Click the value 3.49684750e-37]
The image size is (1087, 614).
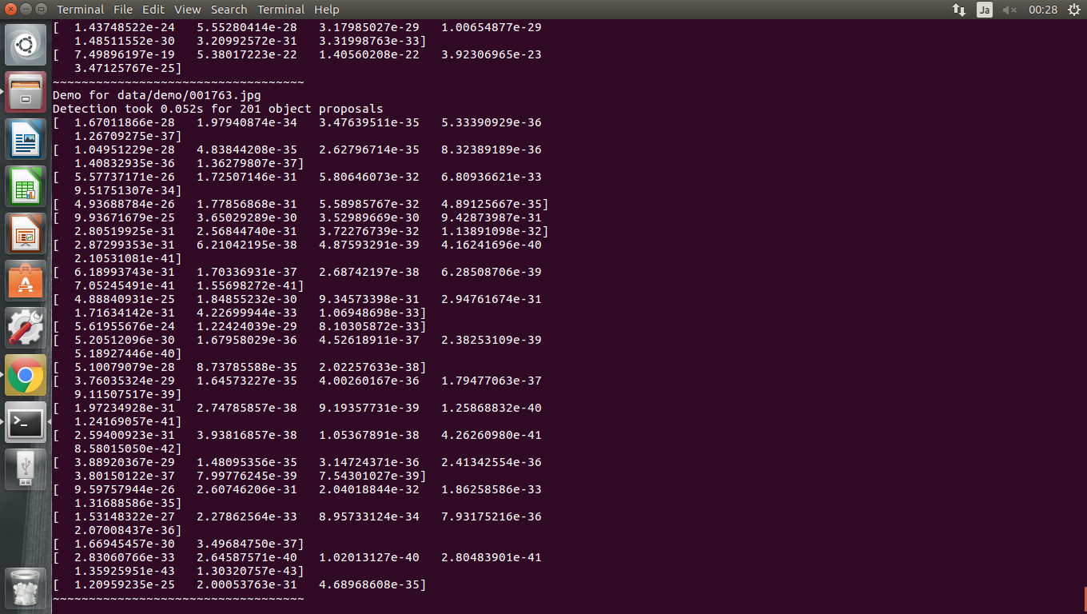[x=250, y=544]
